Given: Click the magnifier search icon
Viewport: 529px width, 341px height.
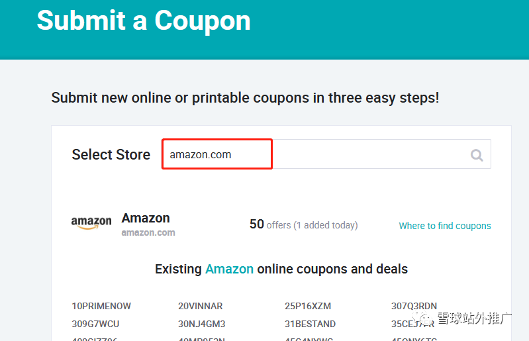Looking at the screenshot, I should (477, 155).
